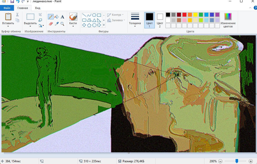
Task: Click the zoom out minus button
Action: point(220,161)
